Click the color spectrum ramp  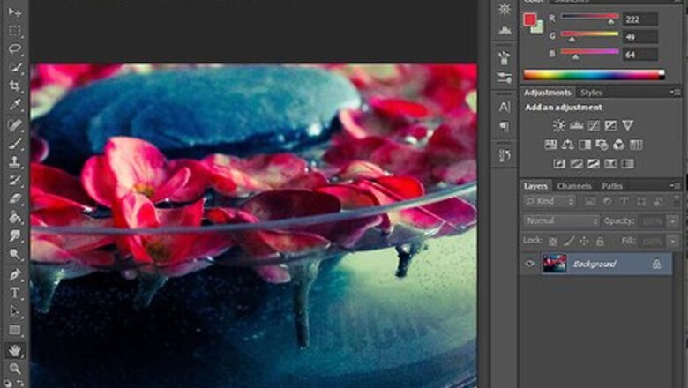594,75
